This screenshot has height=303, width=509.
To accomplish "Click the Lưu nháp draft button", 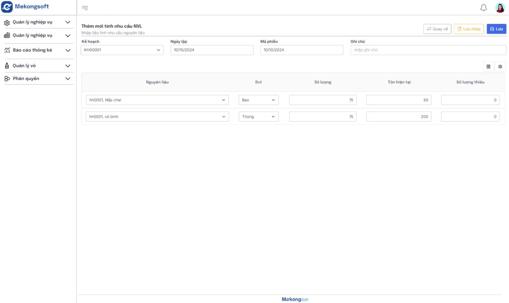I will 469,29.
